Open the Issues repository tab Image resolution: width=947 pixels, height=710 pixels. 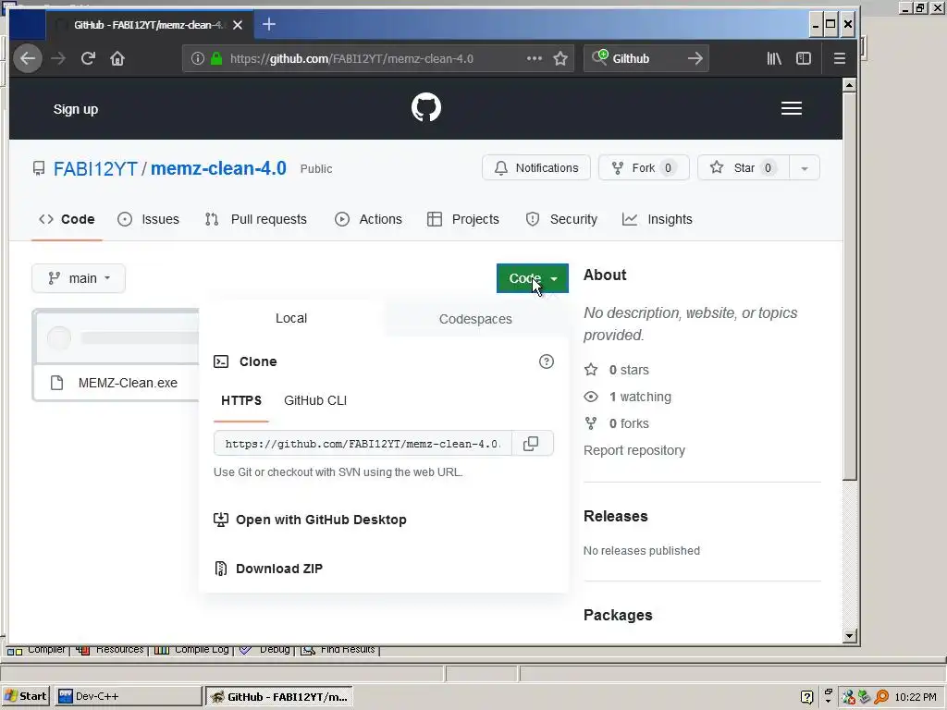tap(149, 219)
